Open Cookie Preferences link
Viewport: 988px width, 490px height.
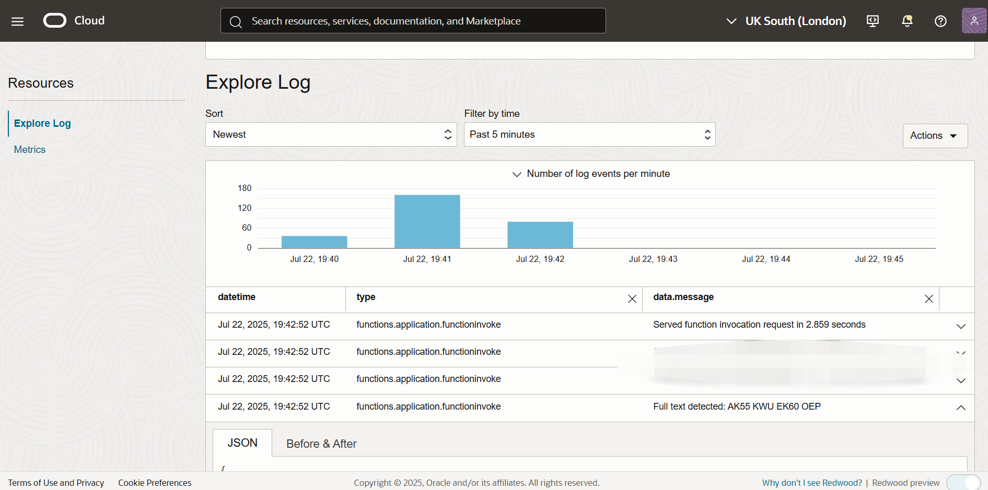[x=155, y=483]
